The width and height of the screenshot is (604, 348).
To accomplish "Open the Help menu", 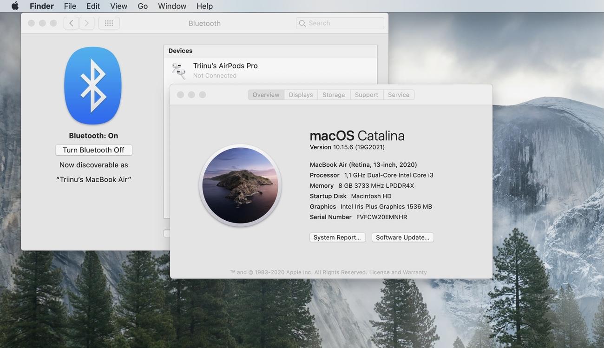I will click(204, 6).
